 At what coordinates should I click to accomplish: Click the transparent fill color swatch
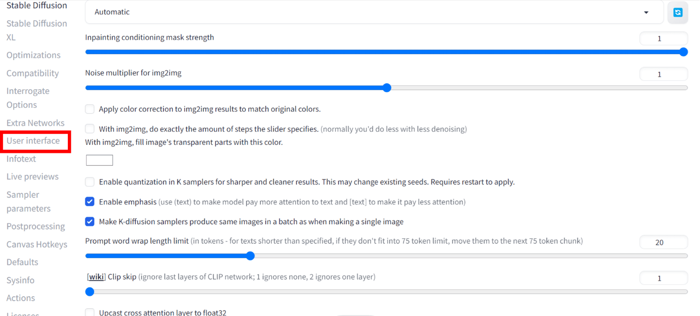100,160
